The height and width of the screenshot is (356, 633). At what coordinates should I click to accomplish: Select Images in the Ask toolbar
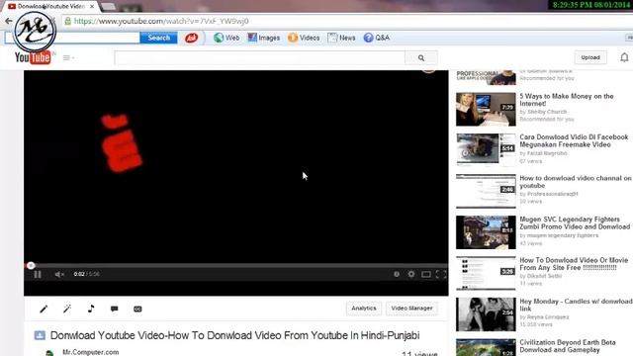[x=264, y=38]
